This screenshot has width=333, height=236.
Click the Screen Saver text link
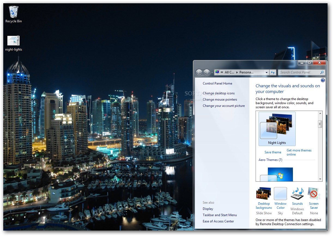tap(314, 206)
